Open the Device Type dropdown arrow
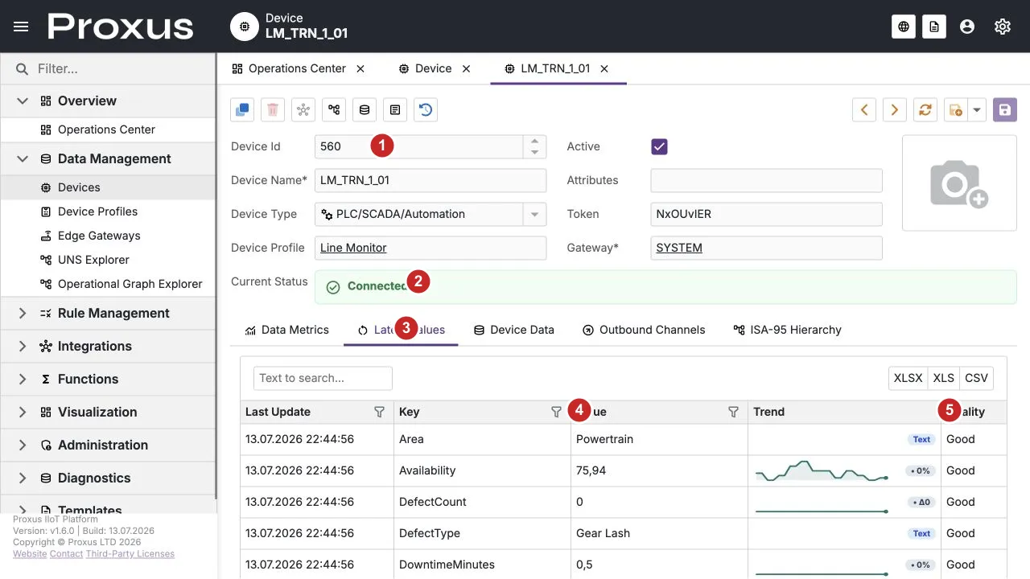This screenshot has width=1030, height=579. [x=534, y=214]
